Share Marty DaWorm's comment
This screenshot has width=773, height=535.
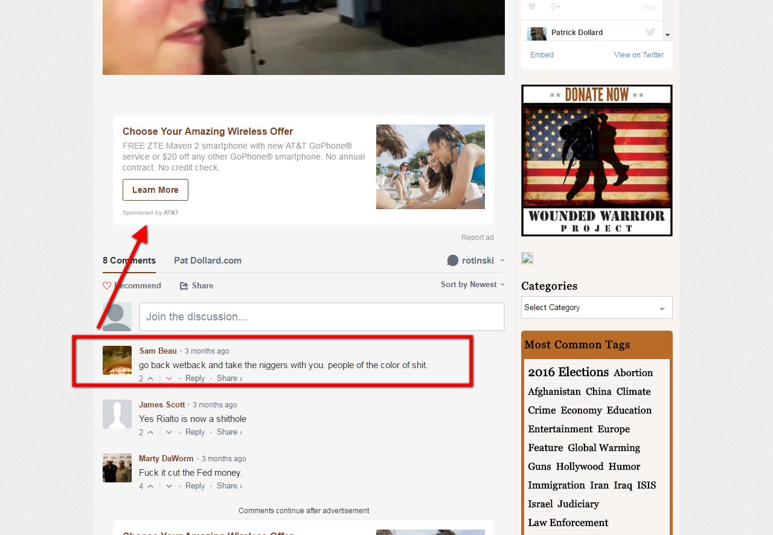point(229,486)
